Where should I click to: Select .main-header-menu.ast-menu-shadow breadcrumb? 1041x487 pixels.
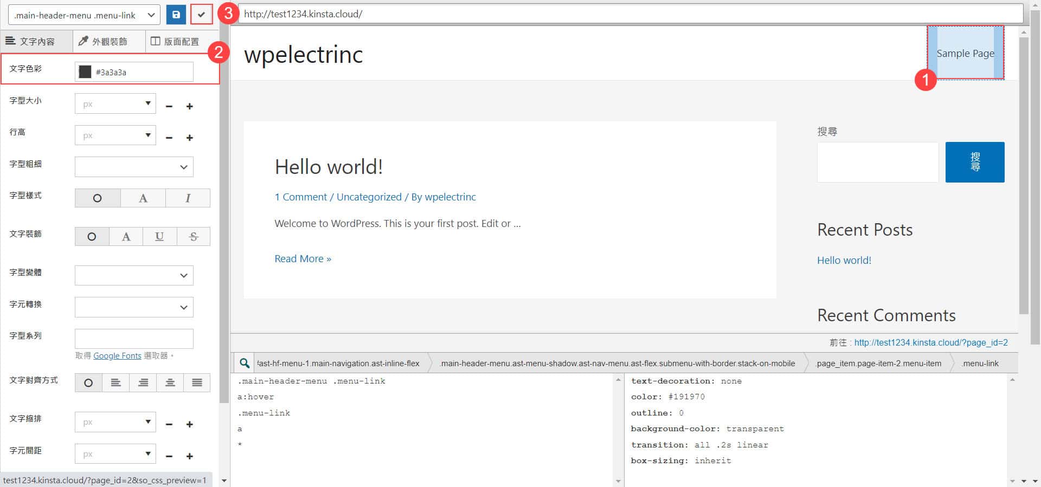coord(617,363)
